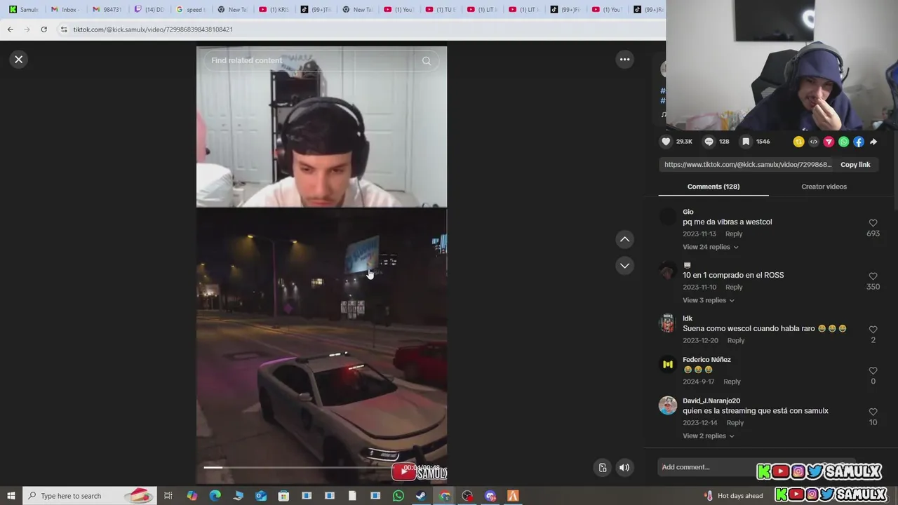Reply to Gio's comment

tap(734, 234)
